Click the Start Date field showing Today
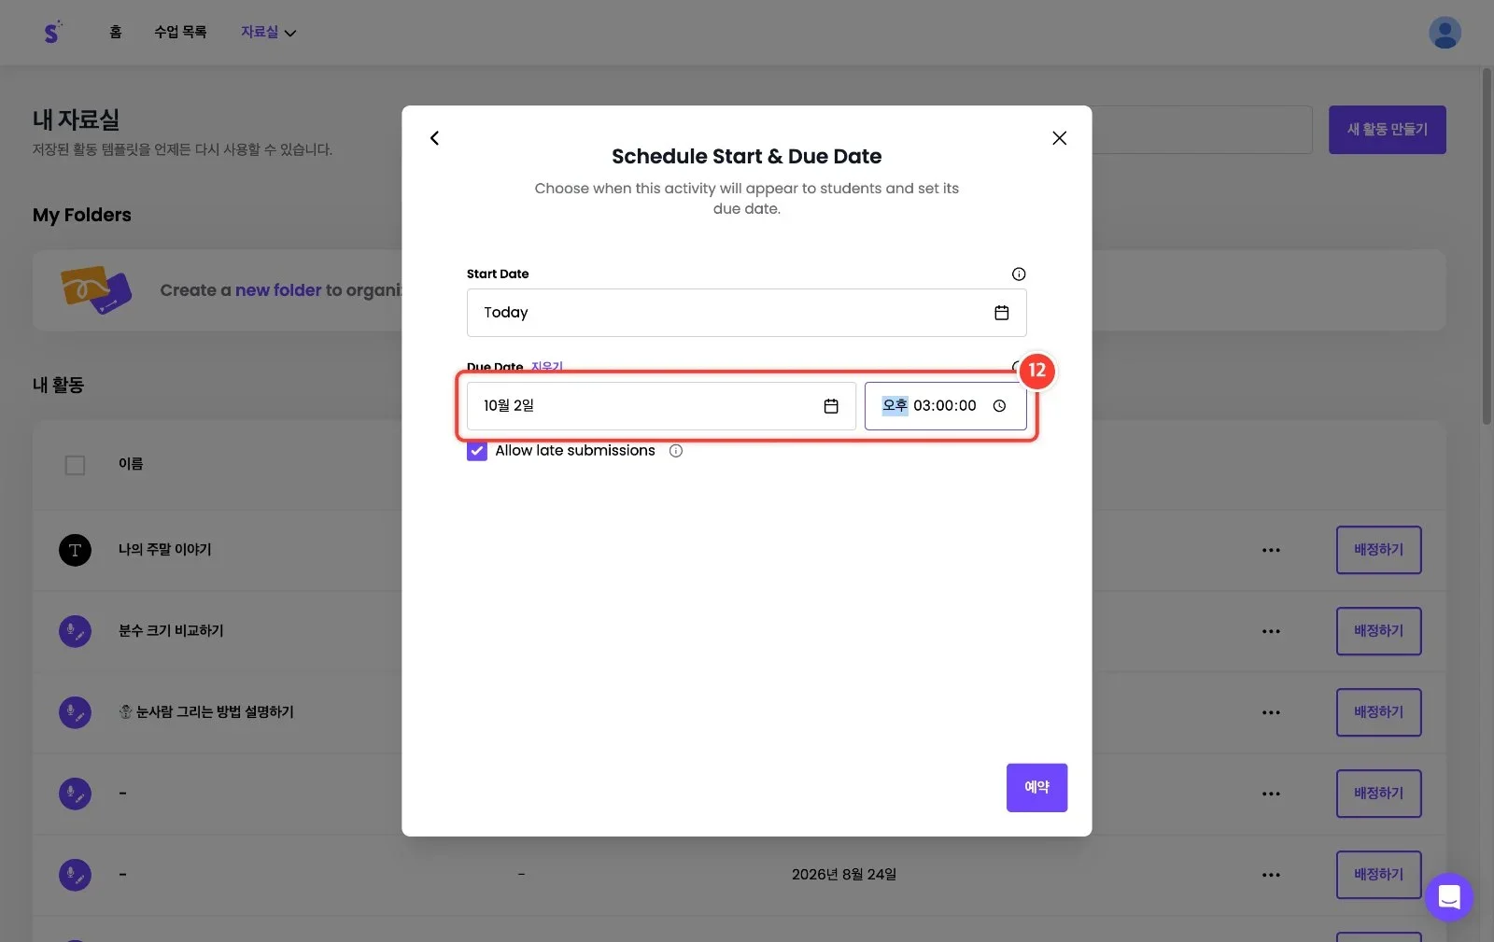 (x=746, y=313)
